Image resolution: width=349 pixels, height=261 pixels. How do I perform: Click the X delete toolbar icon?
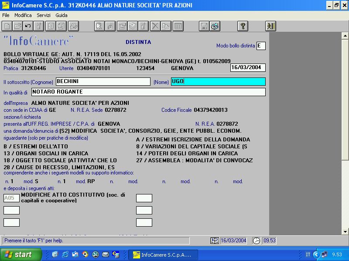(x=155, y=26)
